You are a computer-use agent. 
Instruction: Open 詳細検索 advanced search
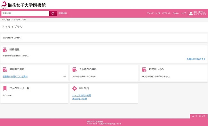pos(63,13)
